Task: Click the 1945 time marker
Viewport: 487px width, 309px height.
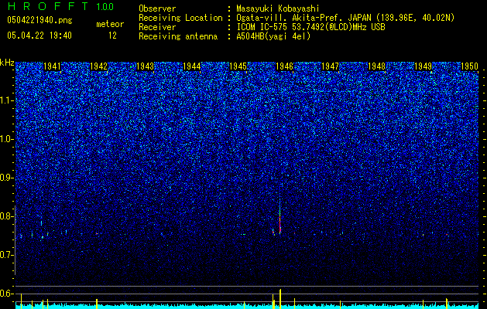Action: 238,66
